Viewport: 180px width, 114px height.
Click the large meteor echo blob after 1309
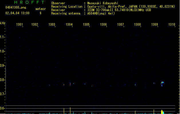pyautogui.click(x=162, y=84)
